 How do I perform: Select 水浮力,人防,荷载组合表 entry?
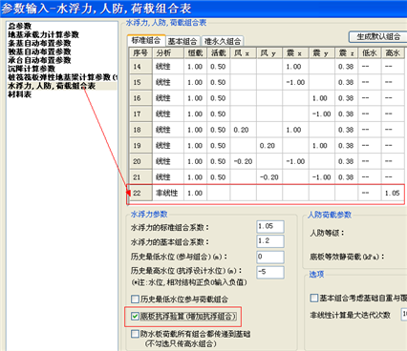[x=52, y=86]
